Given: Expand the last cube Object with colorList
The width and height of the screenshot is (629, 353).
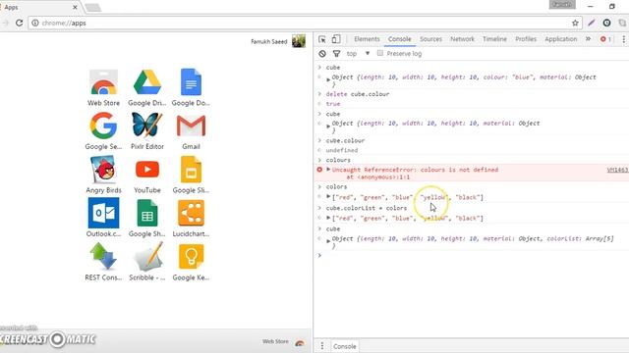Looking at the screenshot, I should pos(328,241).
